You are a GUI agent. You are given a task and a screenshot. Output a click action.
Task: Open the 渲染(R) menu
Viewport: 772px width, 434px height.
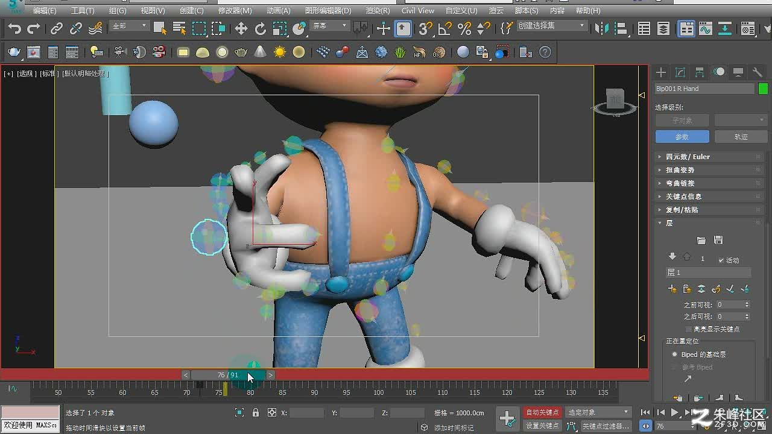[x=378, y=10]
